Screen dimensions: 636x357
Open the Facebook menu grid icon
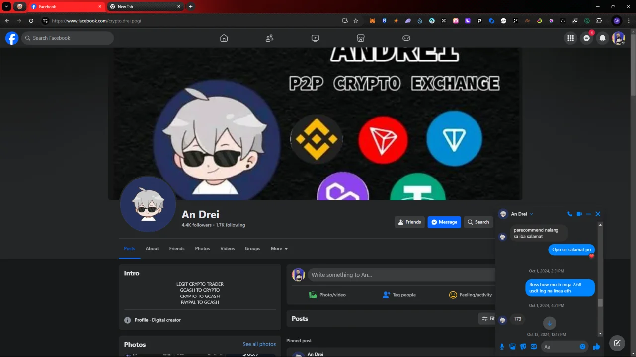571,38
